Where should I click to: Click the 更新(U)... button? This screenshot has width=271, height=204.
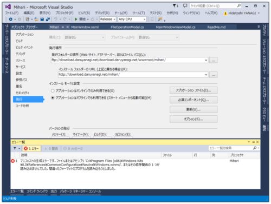click(x=193, y=109)
